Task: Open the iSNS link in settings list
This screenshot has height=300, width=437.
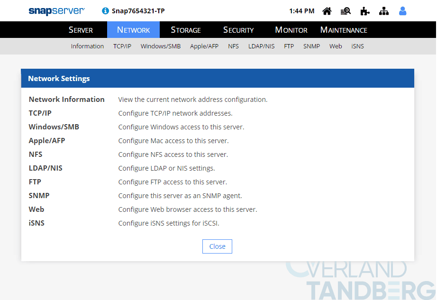Action: pos(36,223)
